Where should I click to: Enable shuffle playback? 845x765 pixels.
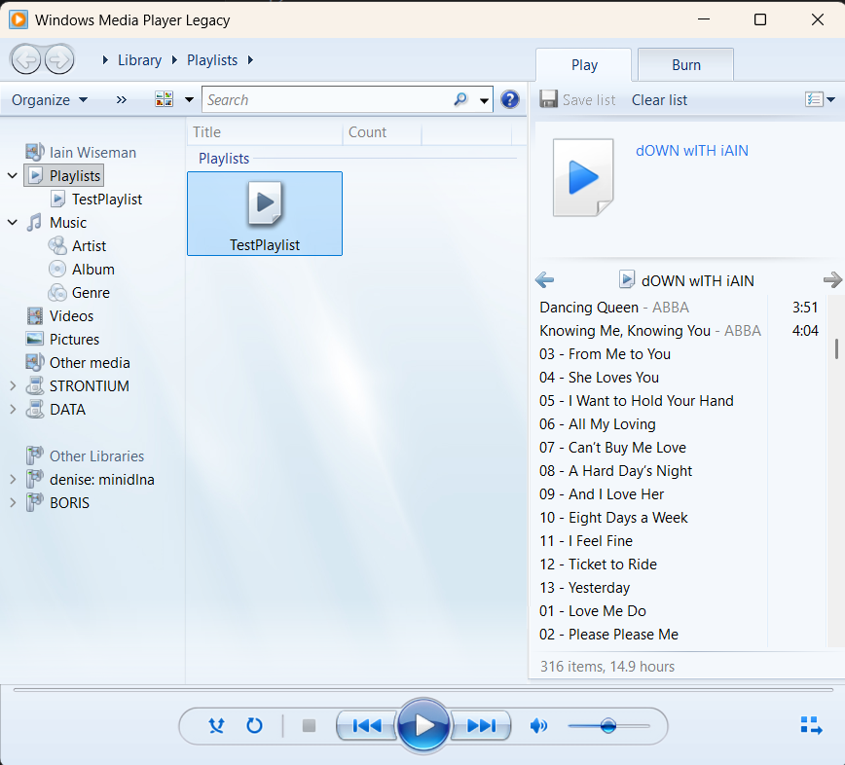tap(216, 725)
